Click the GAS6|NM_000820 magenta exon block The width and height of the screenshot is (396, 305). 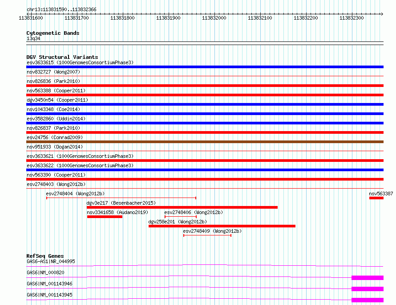point(368,278)
